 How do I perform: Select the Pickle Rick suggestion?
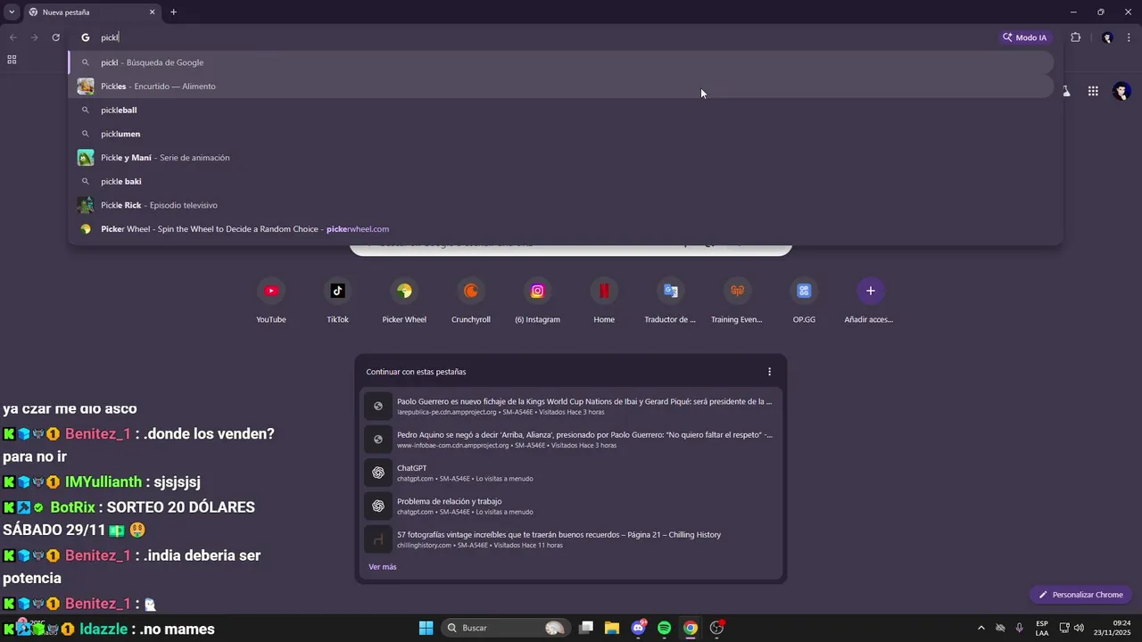(x=561, y=205)
